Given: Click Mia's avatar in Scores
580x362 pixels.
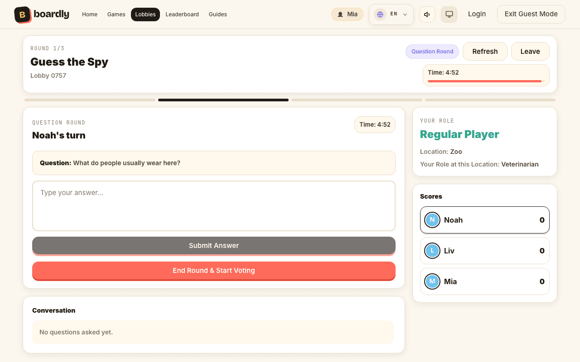Looking at the screenshot, I should click(x=432, y=281).
